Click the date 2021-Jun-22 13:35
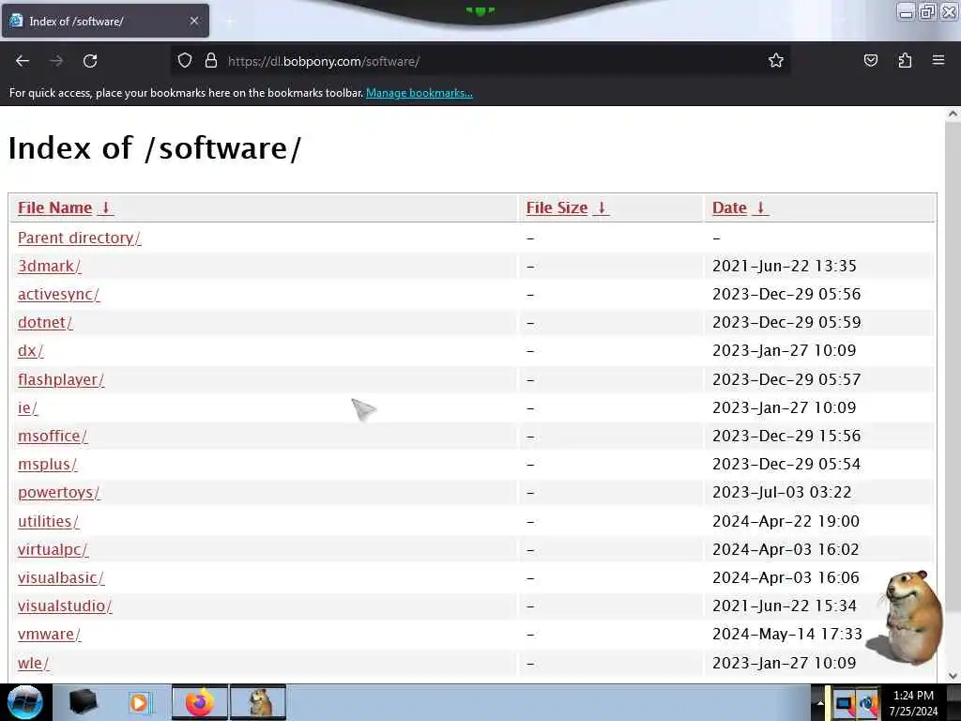This screenshot has width=961, height=721. click(784, 266)
